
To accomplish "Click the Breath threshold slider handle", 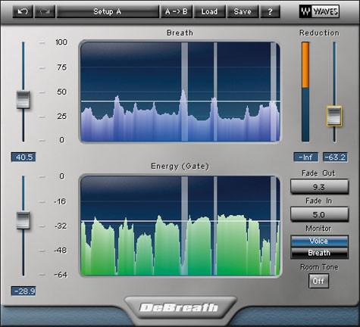I will click(x=23, y=100).
